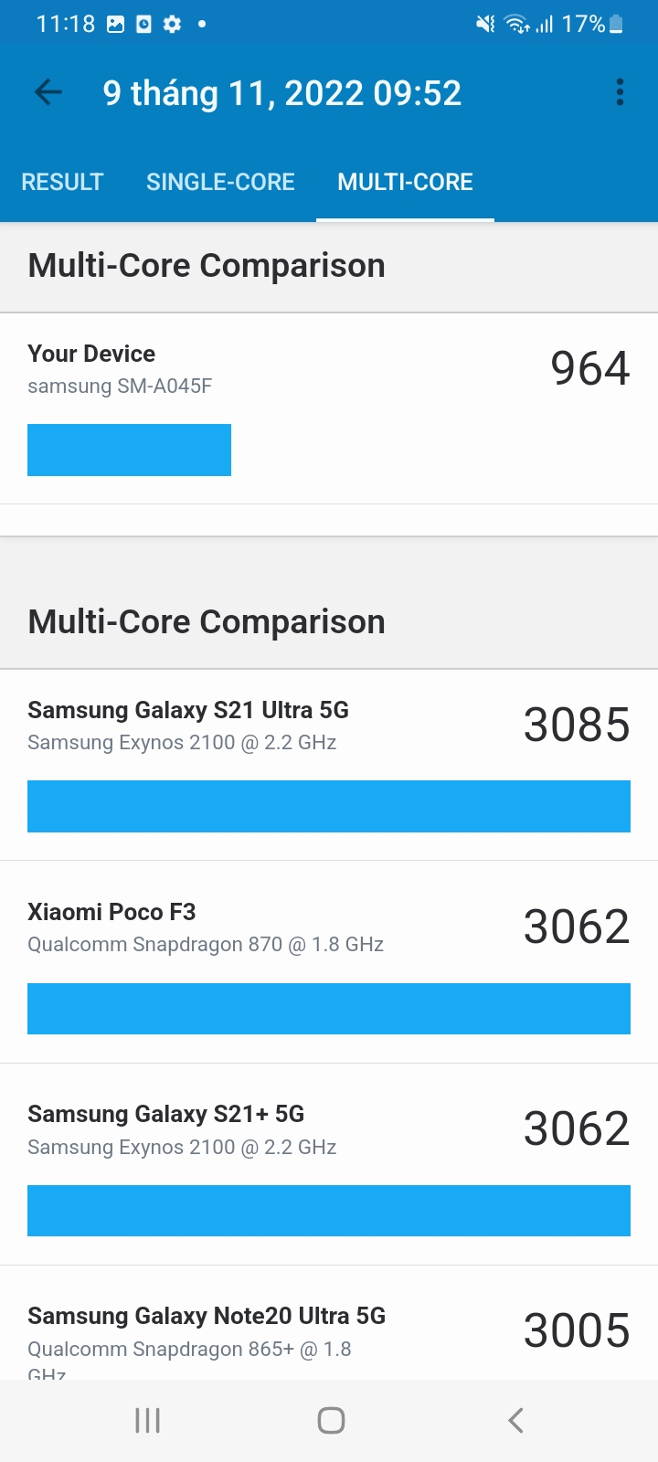The width and height of the screenshot is (658, 1462).
Task: Tap the gallery image notification icon
Action: pyautogui.click(x=115, y=24)
